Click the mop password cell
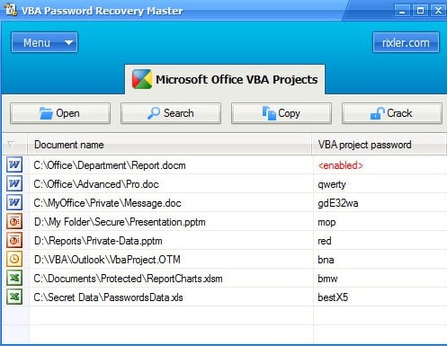The height and width of the screenshot is (346, 447). [x=380, y=222]
